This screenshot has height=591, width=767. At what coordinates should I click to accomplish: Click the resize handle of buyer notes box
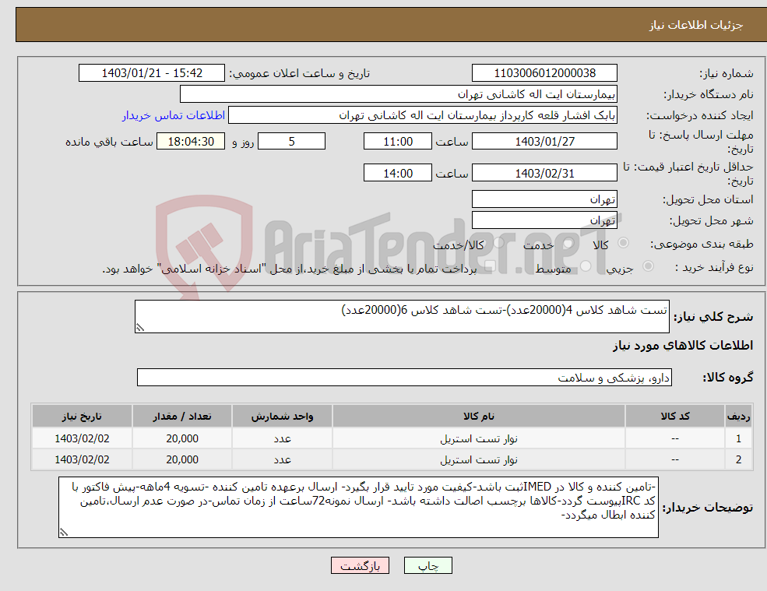(64, 533)
